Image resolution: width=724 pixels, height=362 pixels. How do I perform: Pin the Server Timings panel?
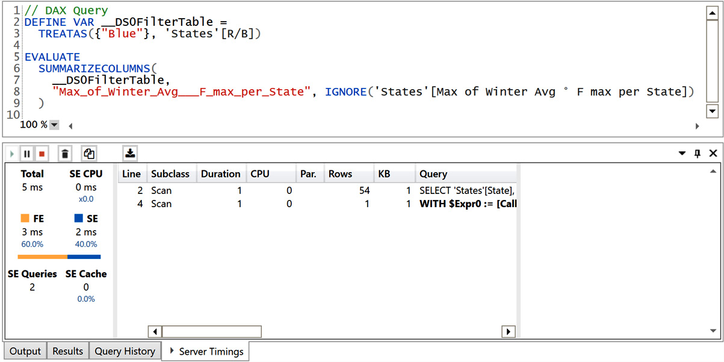tap(698, 154)
